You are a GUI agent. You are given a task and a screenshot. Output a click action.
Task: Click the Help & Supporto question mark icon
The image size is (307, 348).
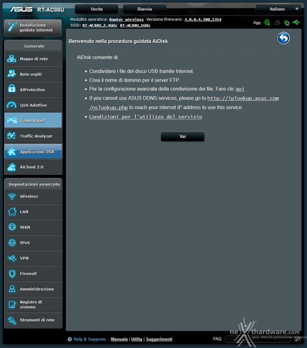70,339
